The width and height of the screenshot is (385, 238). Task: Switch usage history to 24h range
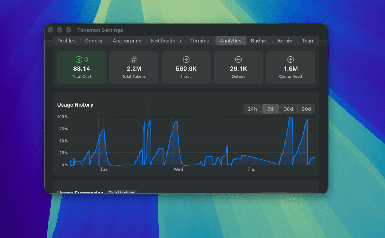[252, 109]
